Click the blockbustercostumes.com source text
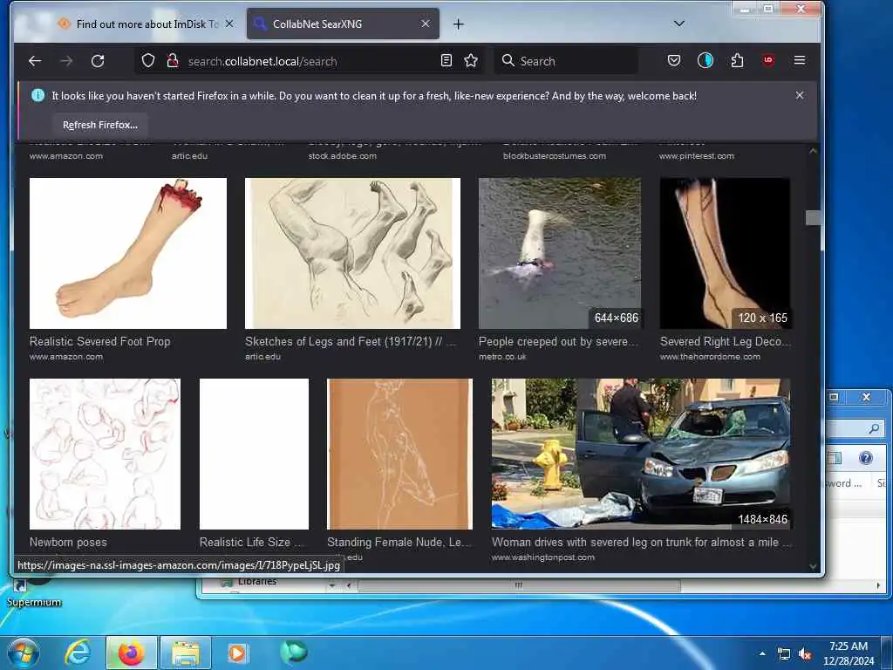Viewport: 893px width, 670px height. coord(555,156)
